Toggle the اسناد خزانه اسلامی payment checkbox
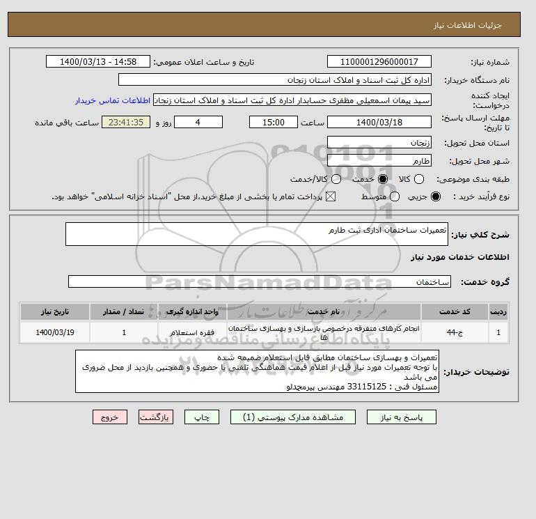Image resolution: width=536 pixels, height=519 pixels. click(330, 196)
